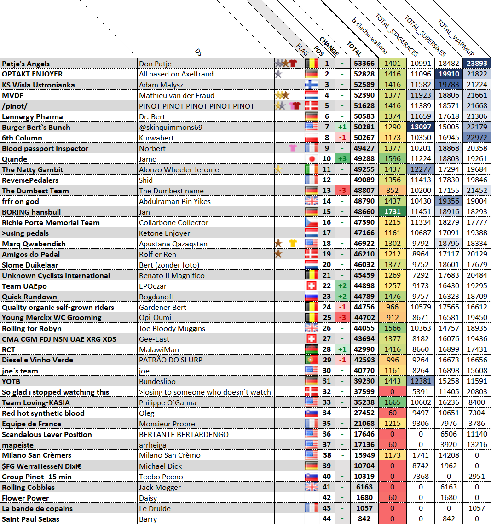This screenshot has width=491, height=524.
Task: Click position 44 in Saint Paul Seixas row
Action: 327,519
